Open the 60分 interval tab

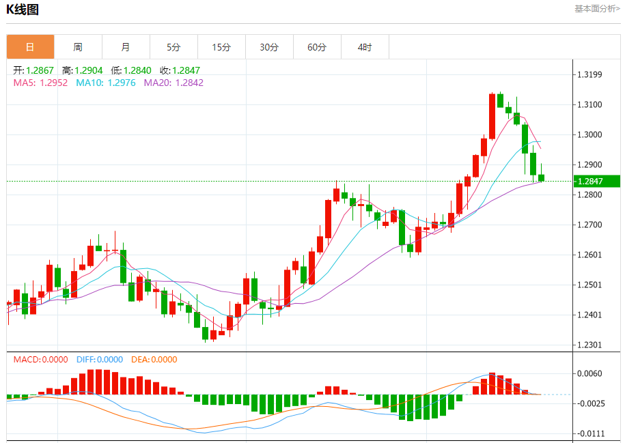[318, 47]
